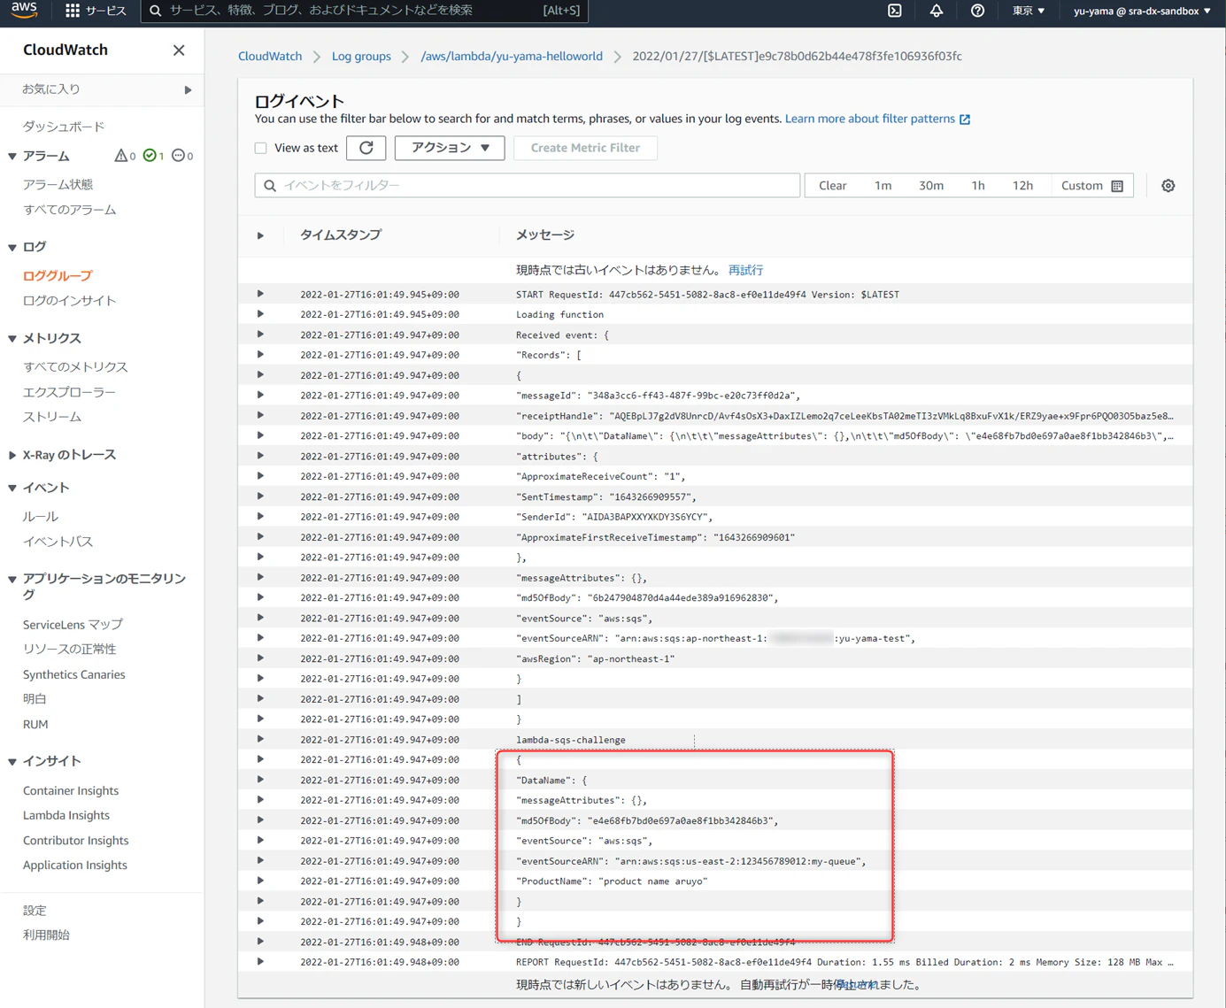Open イベントバス in the sidebar
This screenshot has height=1008, width=1226.
point(58,542)
